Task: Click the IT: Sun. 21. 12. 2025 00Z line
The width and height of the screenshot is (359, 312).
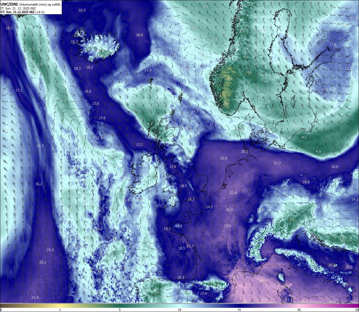Action: (x=18, y=8)
